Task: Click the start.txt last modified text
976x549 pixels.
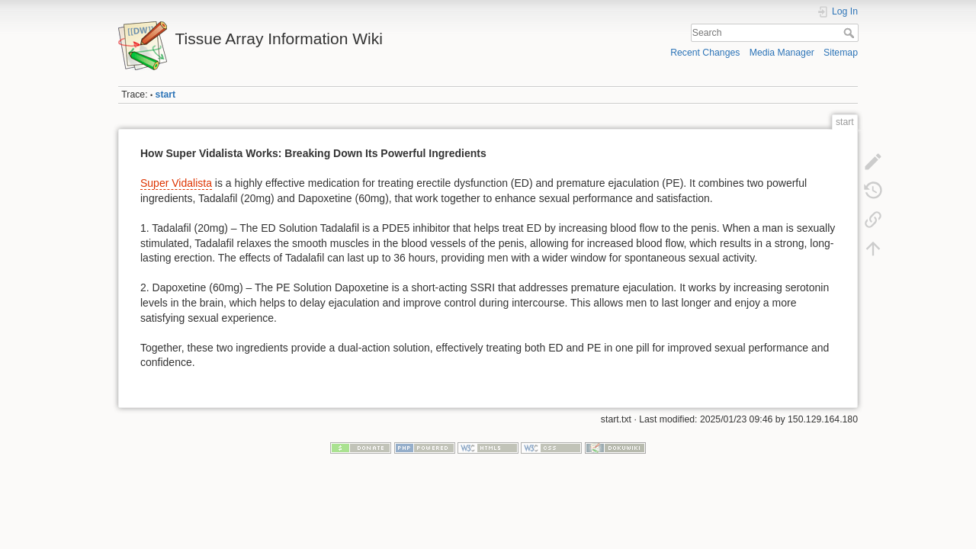Action: click(729, 419)
